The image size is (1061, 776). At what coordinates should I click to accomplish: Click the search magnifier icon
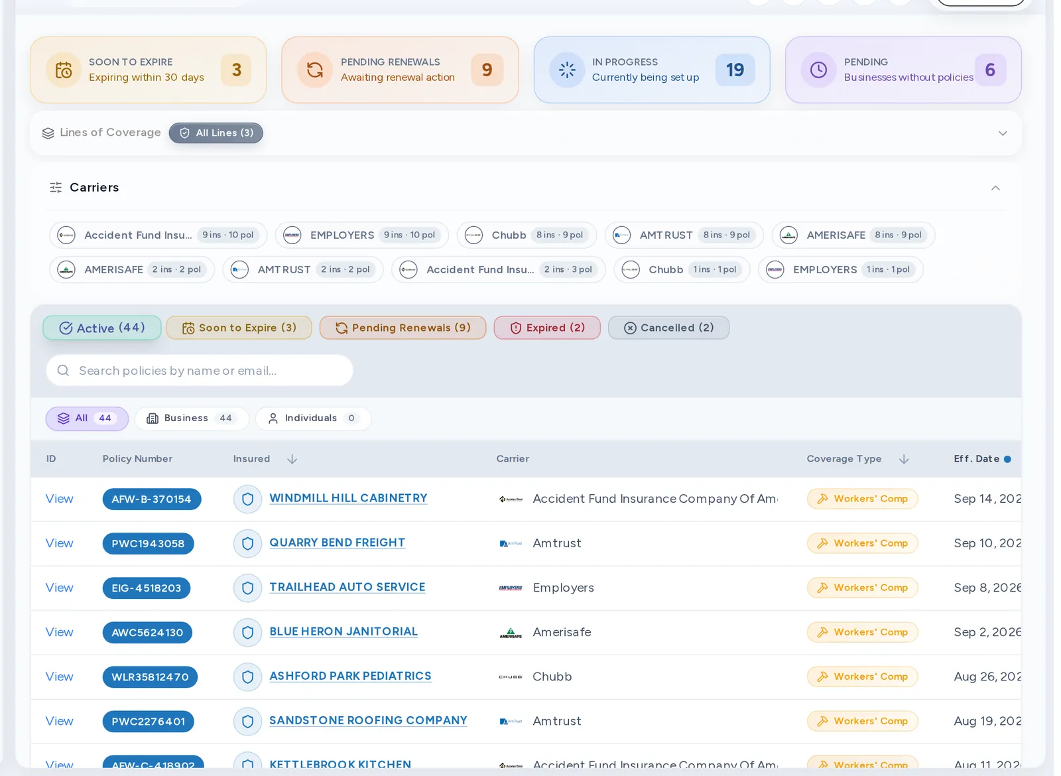[x=63, y=370]
